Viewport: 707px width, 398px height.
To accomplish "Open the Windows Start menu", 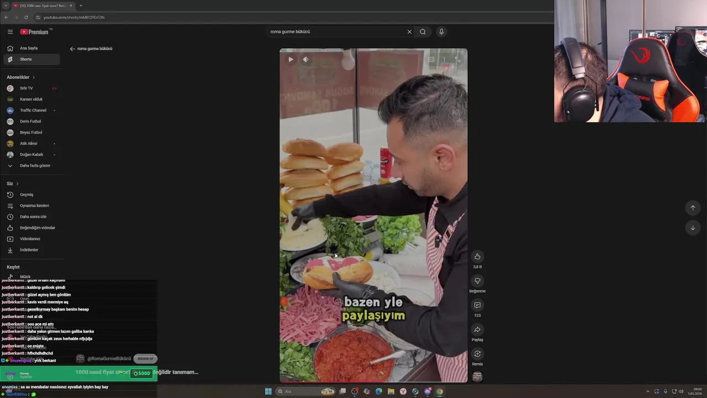I will (x=268, y=391).
